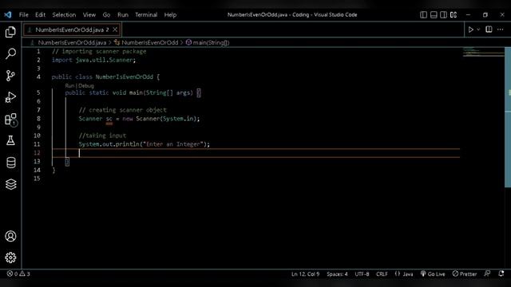Open the Testing flask view
The image size is (511, 287).
tap(10, 140)
